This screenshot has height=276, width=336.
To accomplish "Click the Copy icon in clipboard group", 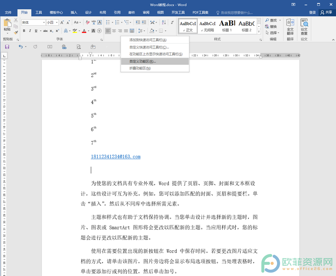I will pos(16,26).
